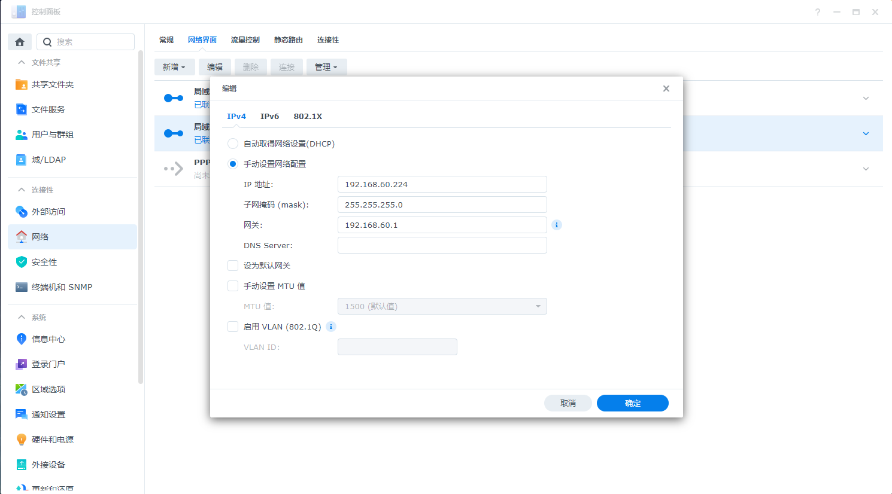This screenshot has width=892, height=494.
Task: Enable VLAN (802.1Q) checkbox
Action: (233, 327)
